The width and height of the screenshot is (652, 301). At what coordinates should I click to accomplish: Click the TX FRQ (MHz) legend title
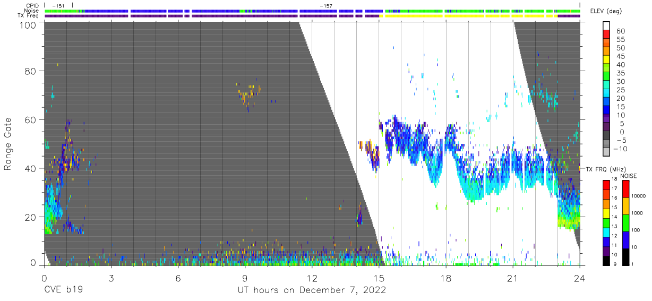[x=605, y=169]
